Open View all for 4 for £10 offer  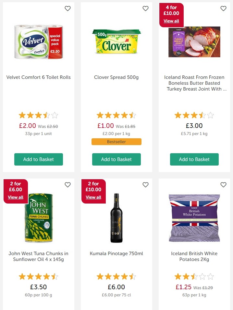(x=171, y=21)
